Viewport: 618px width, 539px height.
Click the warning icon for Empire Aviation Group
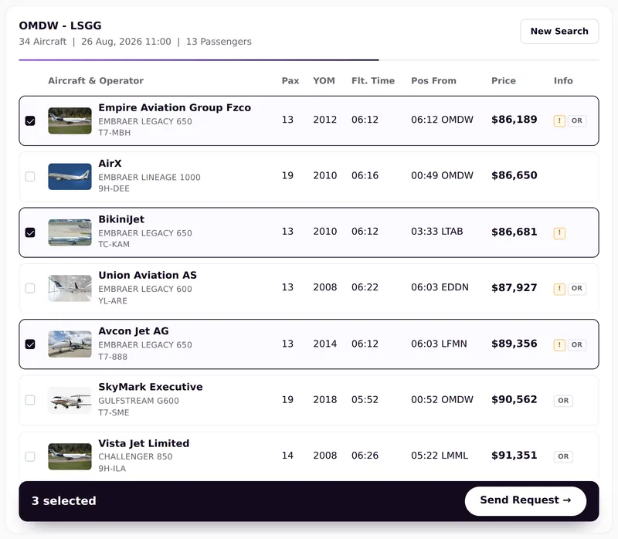point(559,120)
